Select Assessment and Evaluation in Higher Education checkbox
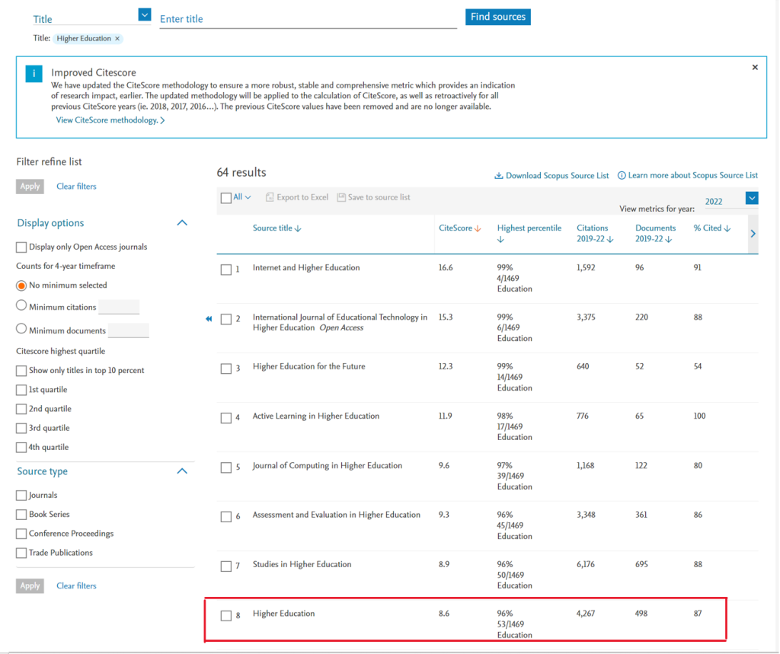This screenshot has height=654, width=780. click(x=225, y=517)
